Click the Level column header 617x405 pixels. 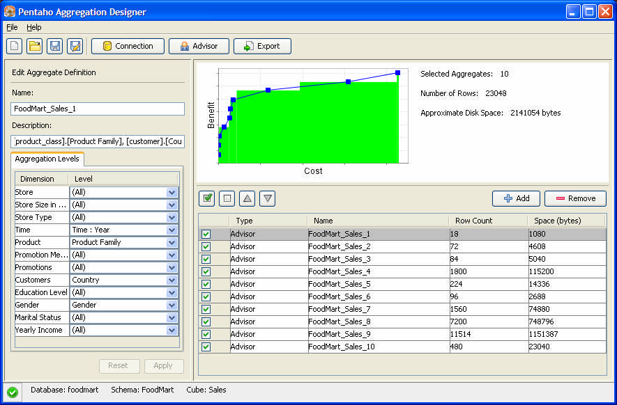click(x=123, y=179)
